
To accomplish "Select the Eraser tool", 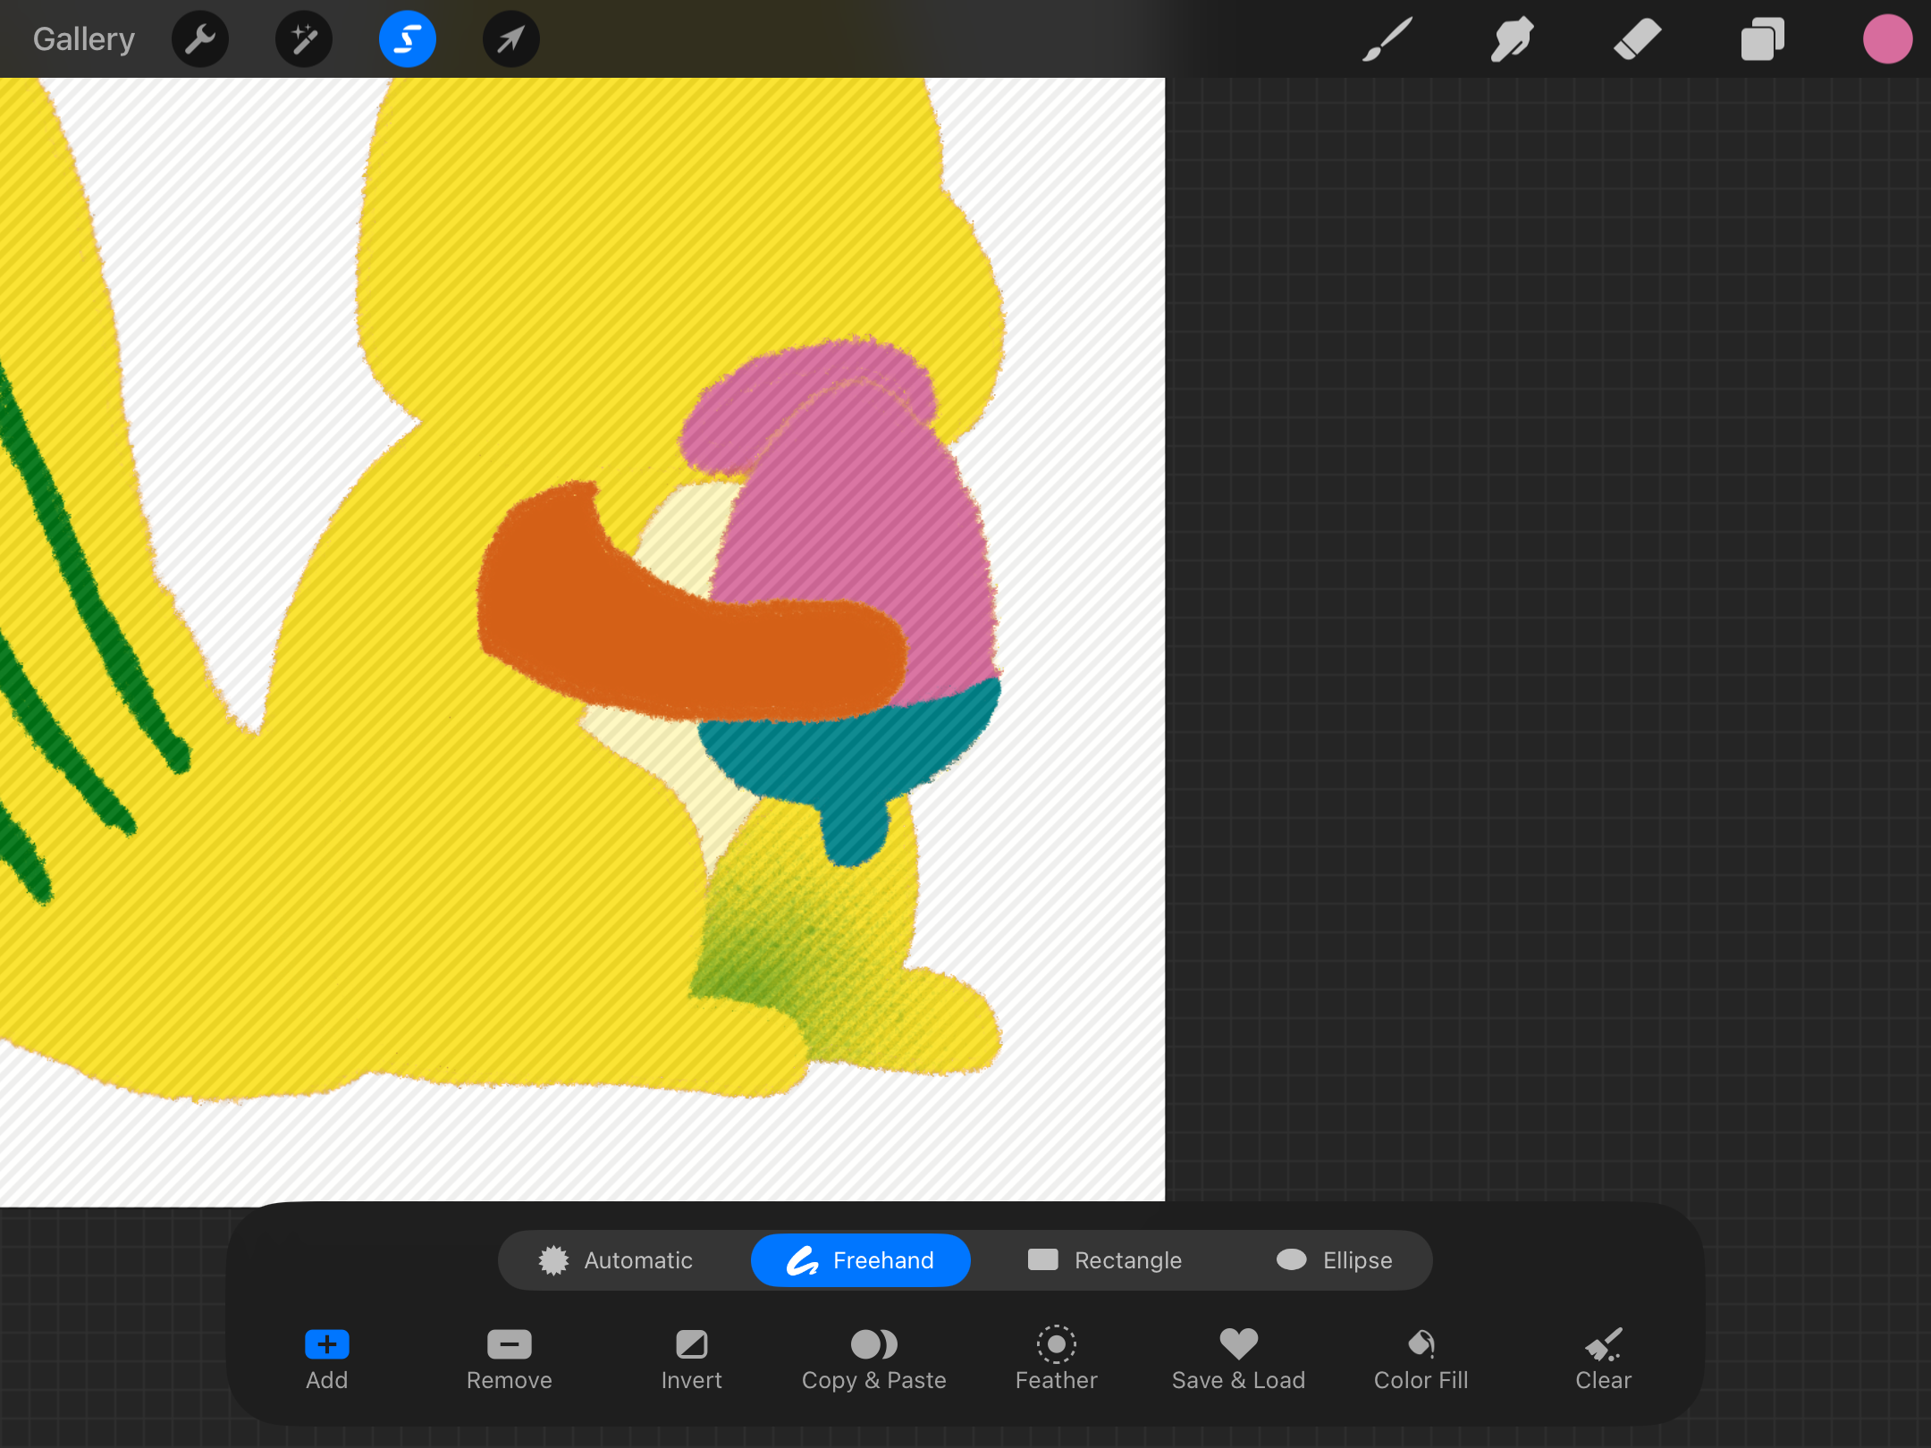I will 1638,39.
